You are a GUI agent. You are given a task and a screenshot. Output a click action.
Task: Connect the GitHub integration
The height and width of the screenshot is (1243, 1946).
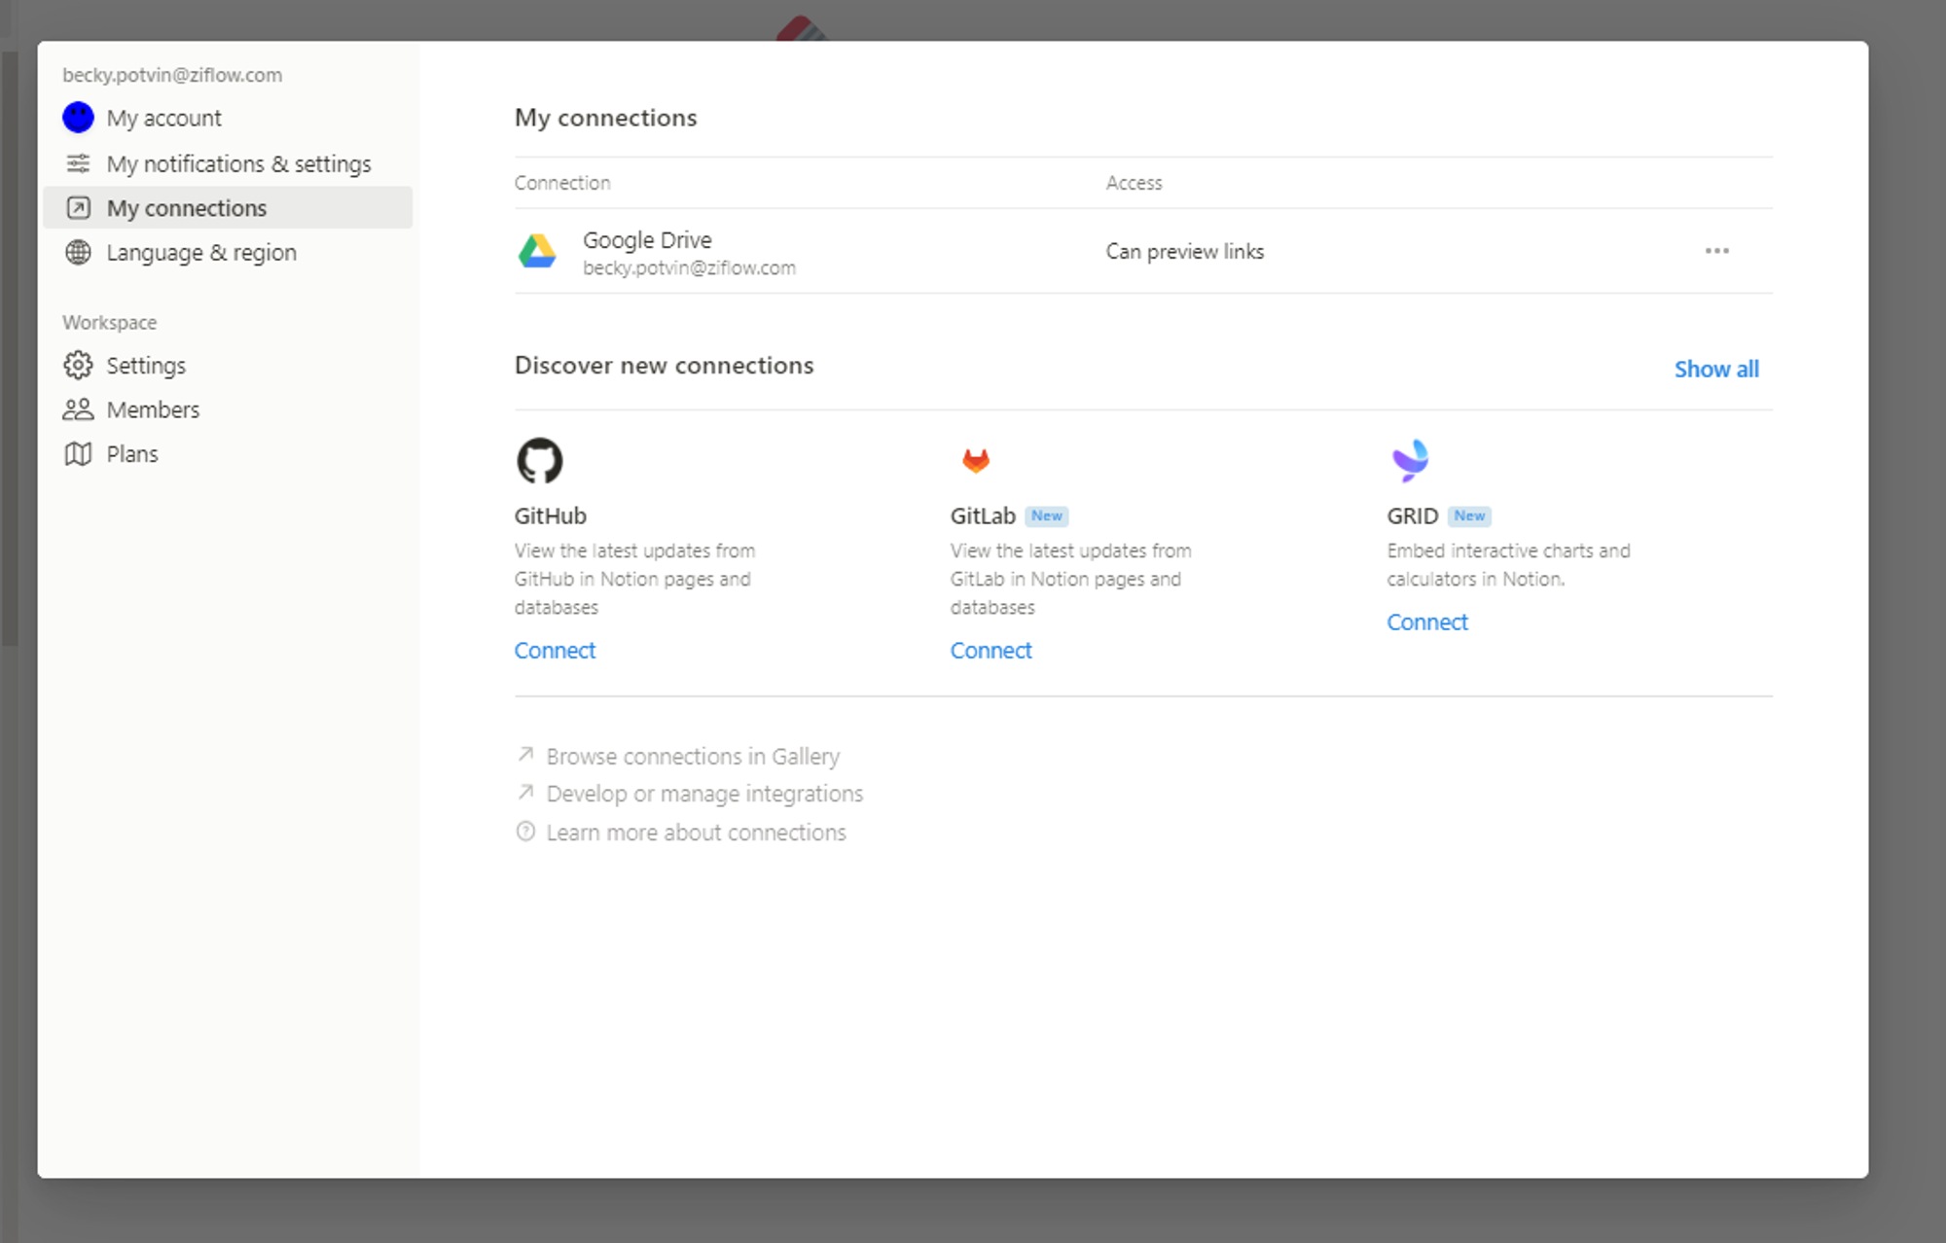(x=555, y=651)
